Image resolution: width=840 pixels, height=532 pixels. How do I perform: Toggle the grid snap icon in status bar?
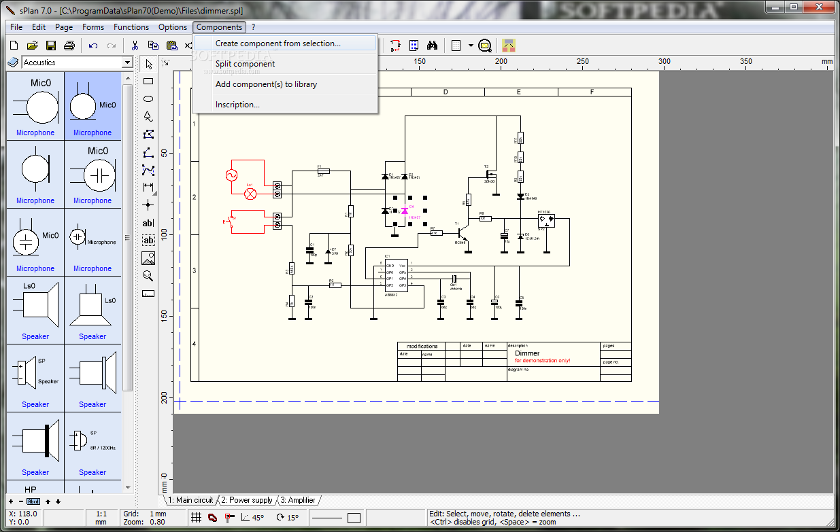point(196,518)
